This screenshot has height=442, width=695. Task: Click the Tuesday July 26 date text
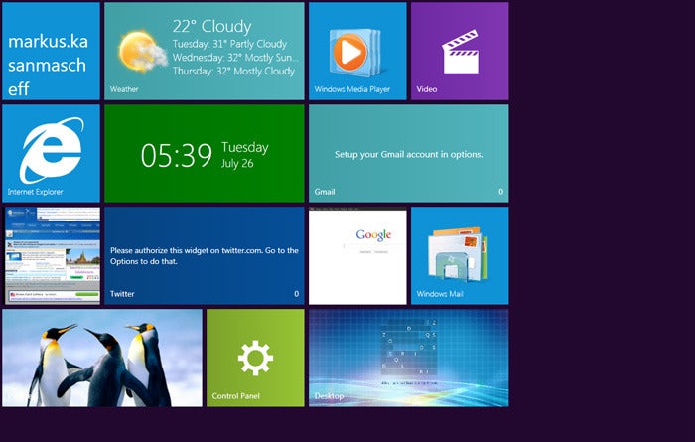[x=244, y=154]
